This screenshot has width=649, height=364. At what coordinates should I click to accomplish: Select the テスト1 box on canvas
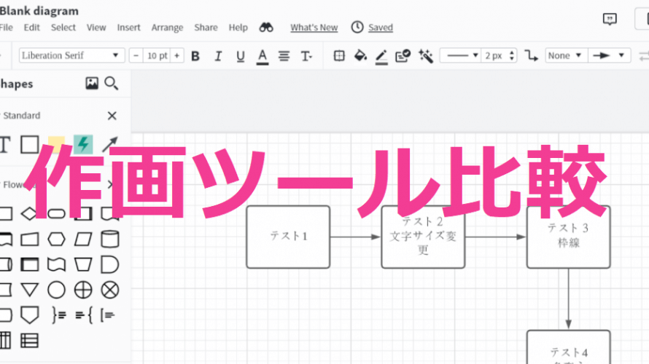point(288,237)
